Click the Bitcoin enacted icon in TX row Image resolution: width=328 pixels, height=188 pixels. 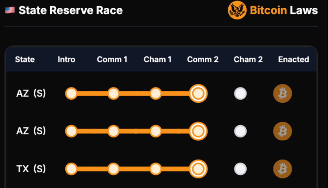283,169
